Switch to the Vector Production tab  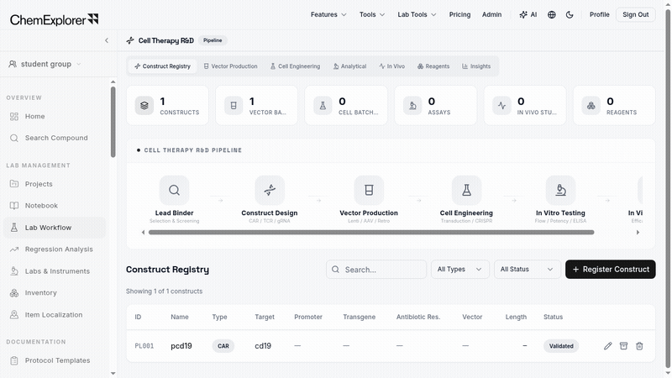pyautogui.click(x=230, y=66)
